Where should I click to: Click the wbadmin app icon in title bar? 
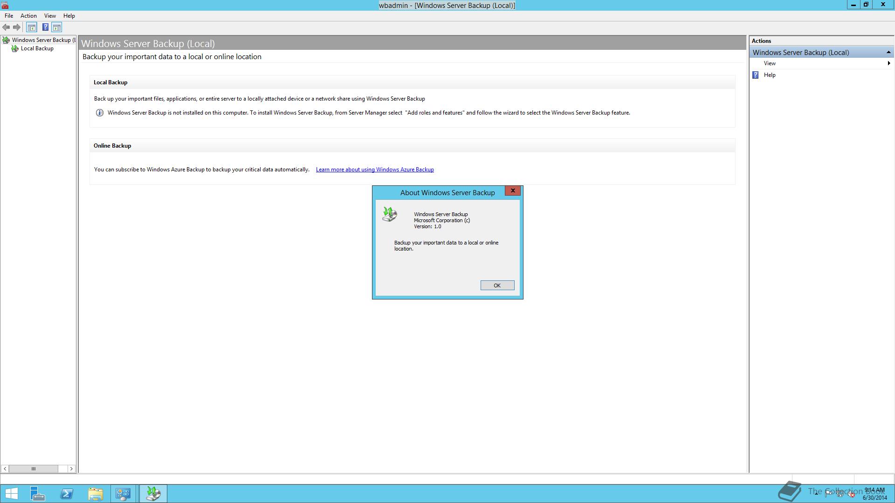point(5,5)
